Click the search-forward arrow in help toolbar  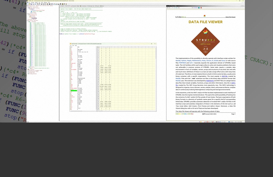(193, 8)
